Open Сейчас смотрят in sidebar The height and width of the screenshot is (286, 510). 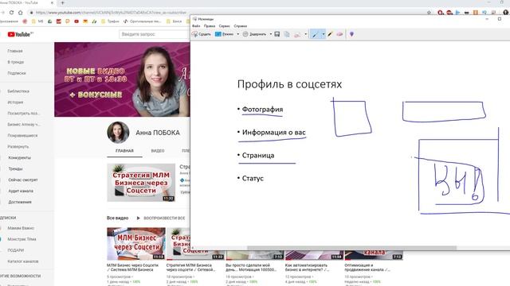(x=23, y=180)
